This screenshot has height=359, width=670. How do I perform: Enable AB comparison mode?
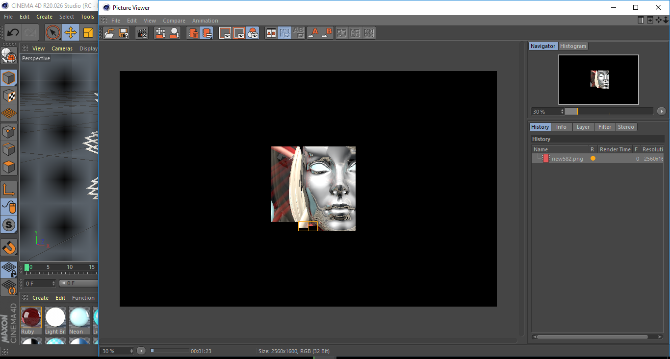271,33
